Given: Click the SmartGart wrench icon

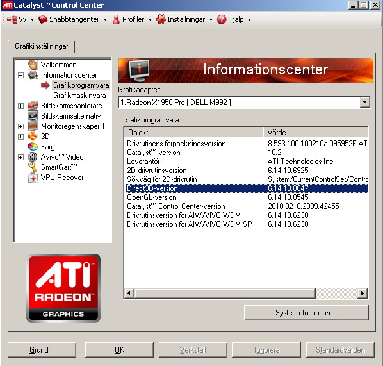Looking at the screenshot, I should tap(33, 167).
